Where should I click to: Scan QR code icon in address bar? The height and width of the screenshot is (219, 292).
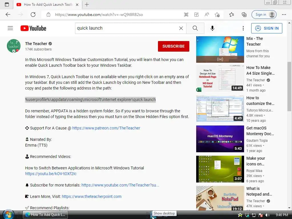click(x=186, y=15)
